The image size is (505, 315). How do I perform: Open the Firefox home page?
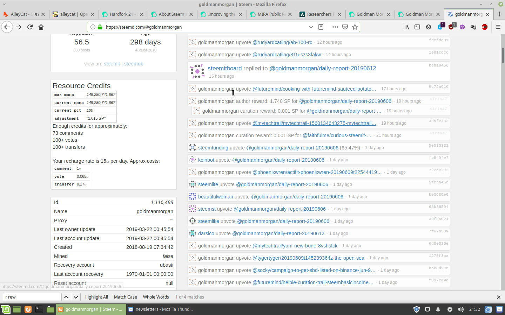click(41, 27)
